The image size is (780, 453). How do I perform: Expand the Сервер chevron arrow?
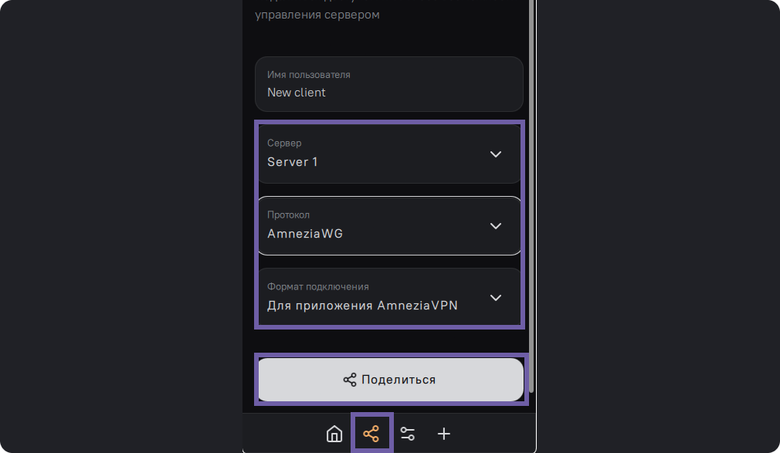(496, 154)
